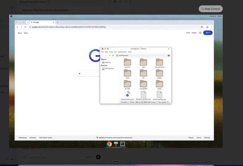Image resolution: width=243 pixels, height=166 pixels.
Task: Click the microphone button below desktop
Action: tap(98, 157)
